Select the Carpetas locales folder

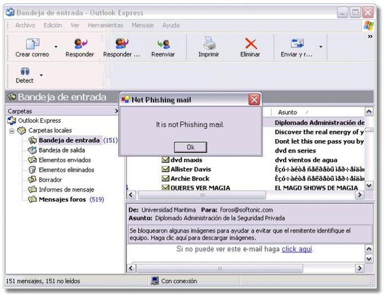pos(50,130)
